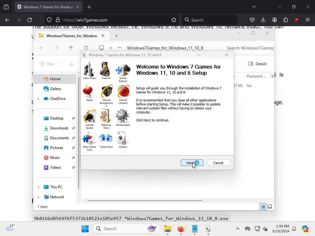This screenshot has width=315, height=236.
Task: Click the Explorer address bar PC icon
Action: click(102, 48)
